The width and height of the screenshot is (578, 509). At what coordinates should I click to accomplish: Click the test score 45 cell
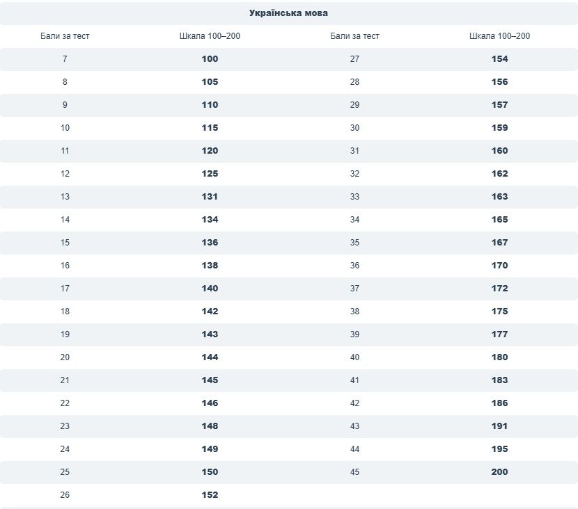coord(354,472)
